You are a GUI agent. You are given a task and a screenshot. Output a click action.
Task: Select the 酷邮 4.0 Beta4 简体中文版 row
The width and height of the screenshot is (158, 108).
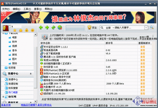pos(96,77)
